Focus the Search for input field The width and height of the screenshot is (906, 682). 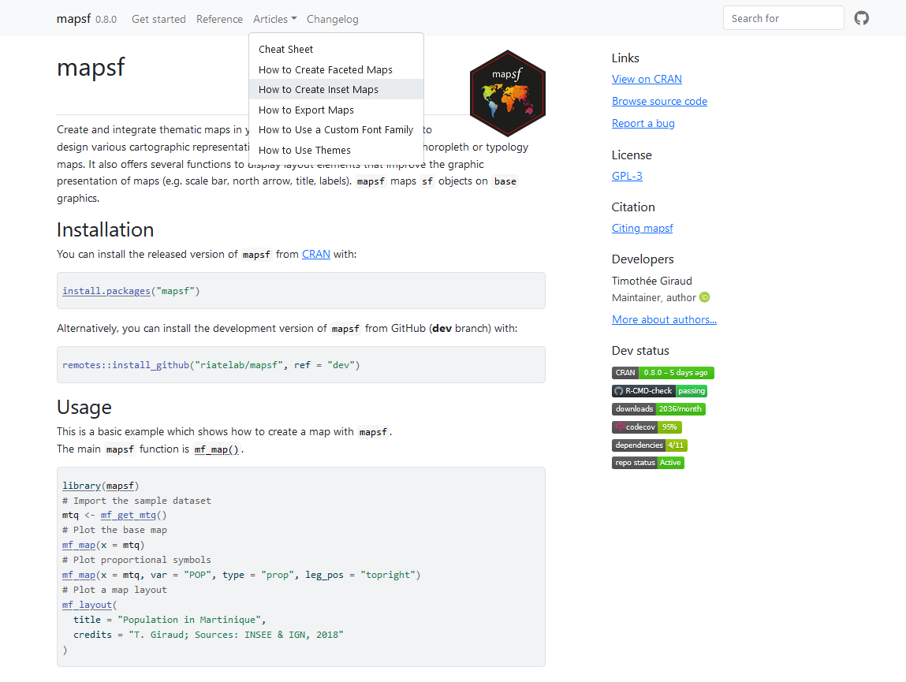pos(783,18)
